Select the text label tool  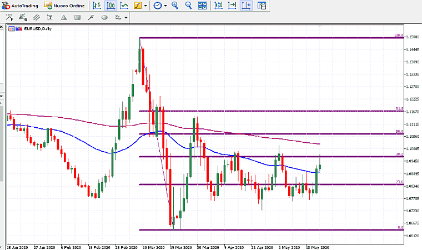pyautogui.click(x=51, y=17)
